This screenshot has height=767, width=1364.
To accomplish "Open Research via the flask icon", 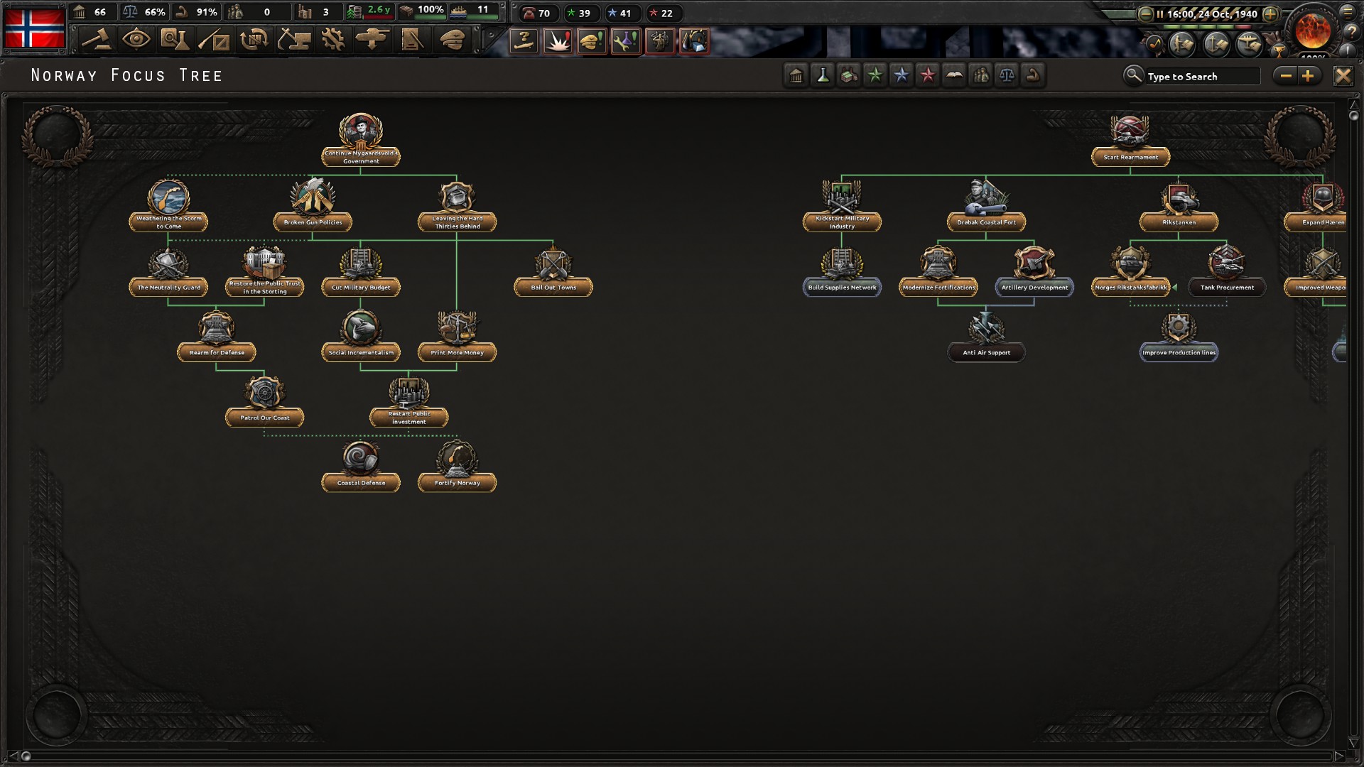I will 177,40.
